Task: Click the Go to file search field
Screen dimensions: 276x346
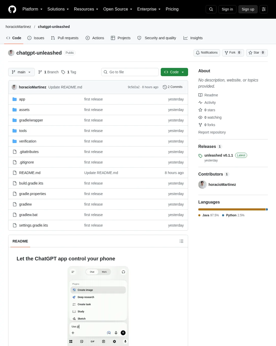Action: point(130,72)
